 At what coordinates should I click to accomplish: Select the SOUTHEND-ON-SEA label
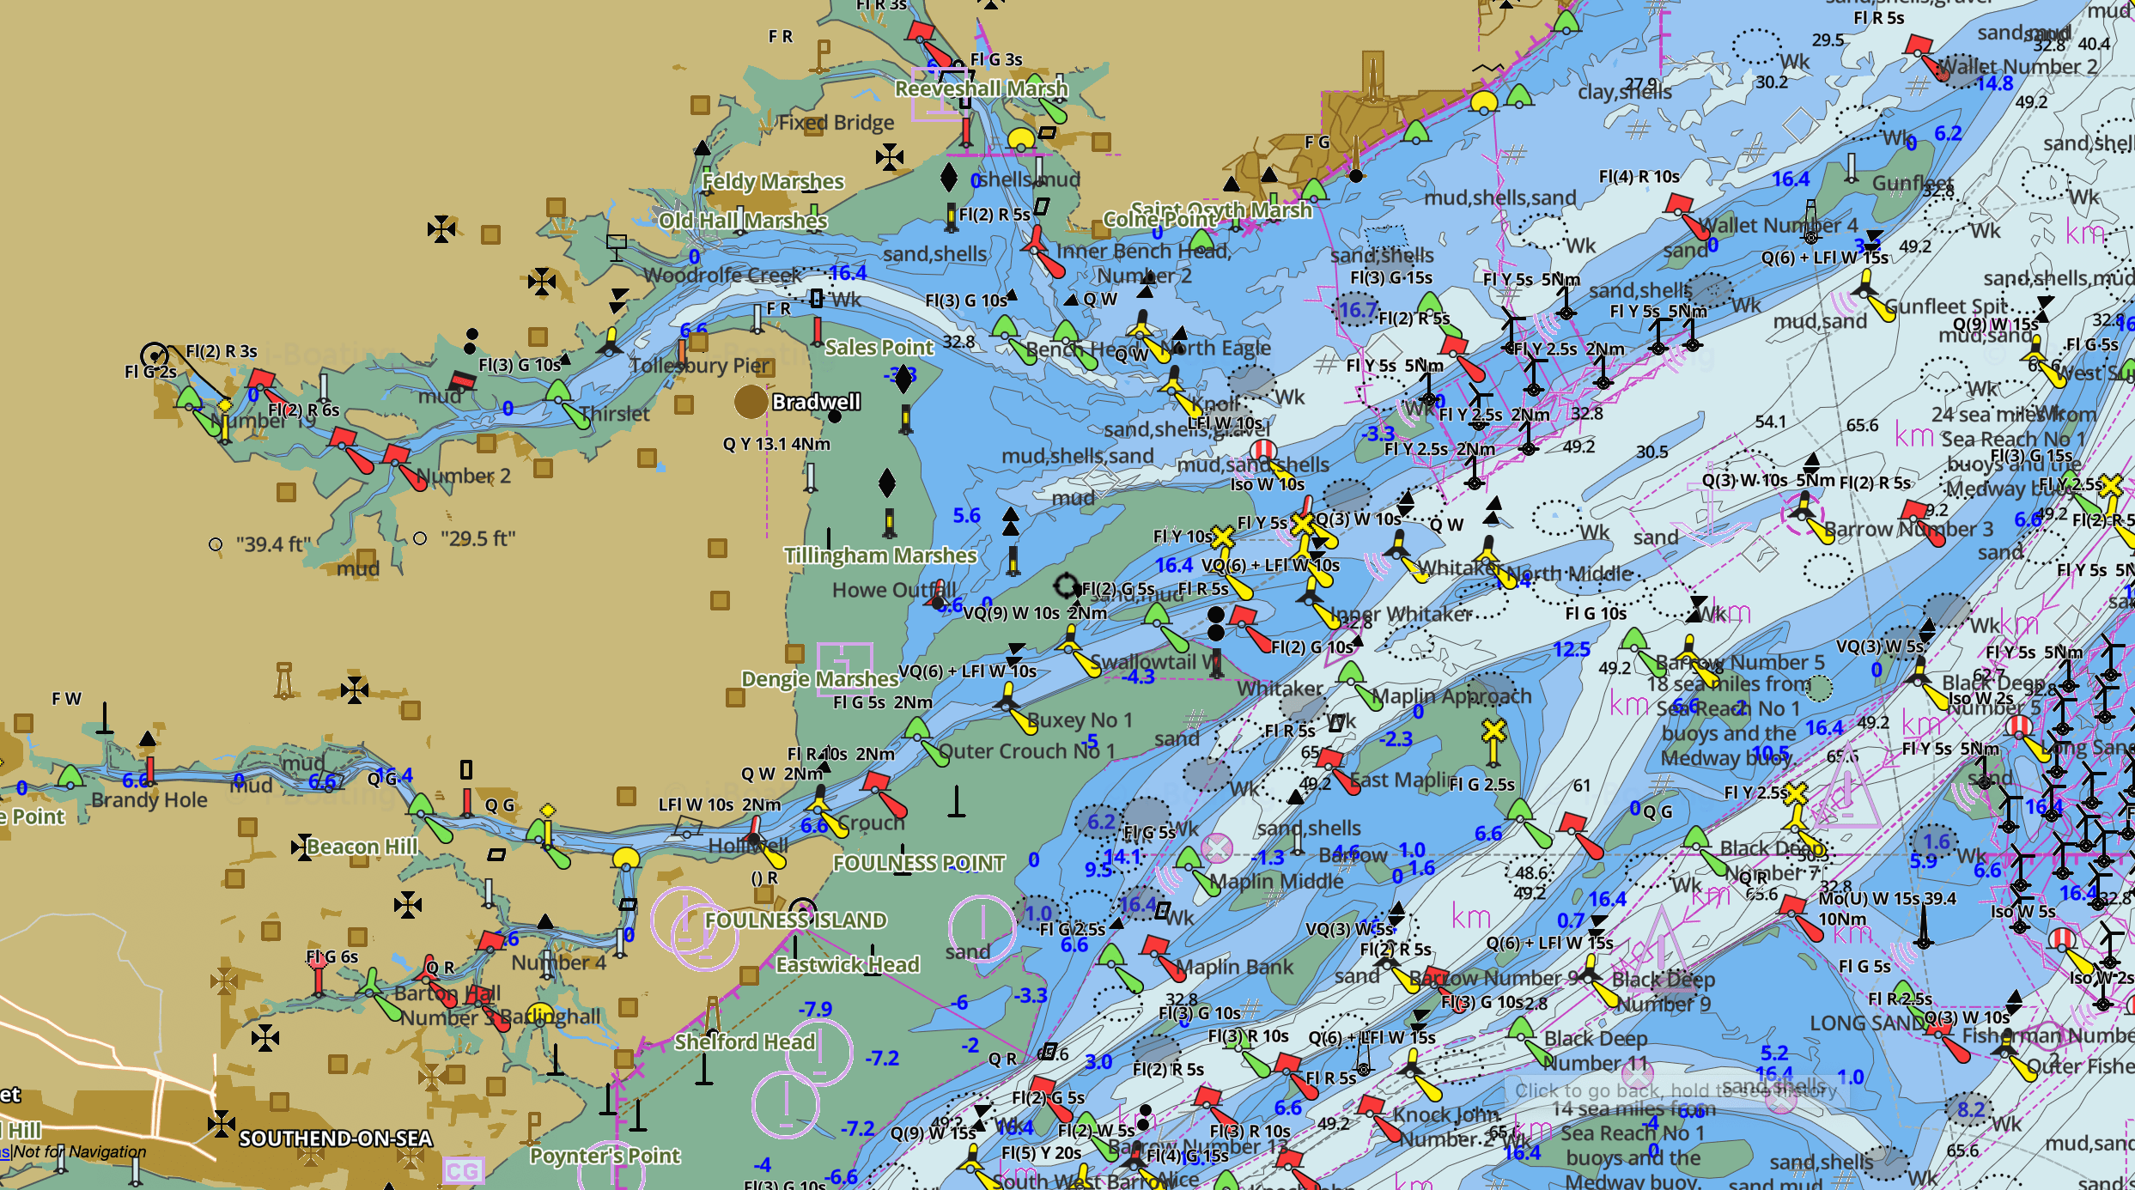(335, 1138)
